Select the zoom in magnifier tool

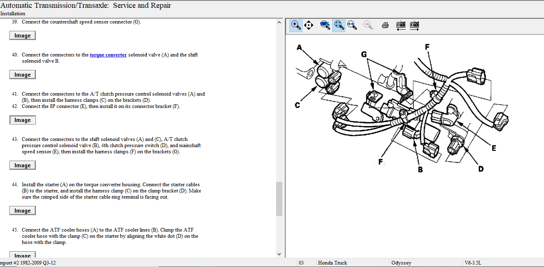point(295,25)
